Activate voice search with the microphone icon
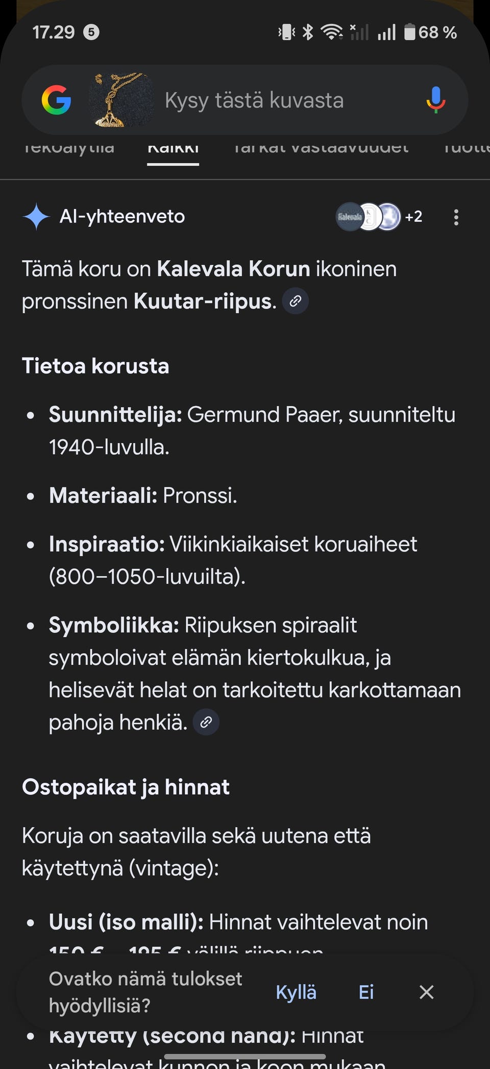This screenshot has height=1069, width=490. point(435,100)
